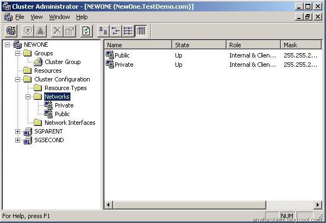Click the Open Connection toolbar icon
The image size is (326, 223).
click(11, 31)
